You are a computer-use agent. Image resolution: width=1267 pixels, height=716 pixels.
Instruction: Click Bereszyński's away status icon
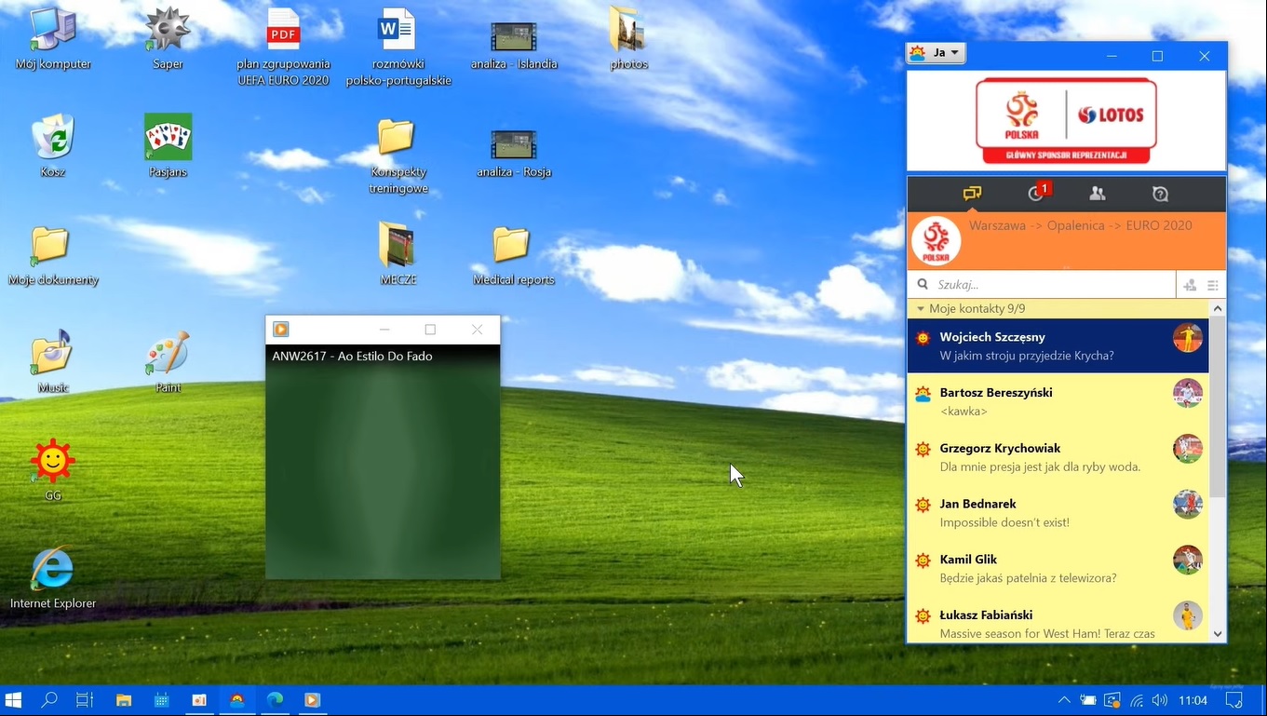pyautogui.click(x=923, y=393)
